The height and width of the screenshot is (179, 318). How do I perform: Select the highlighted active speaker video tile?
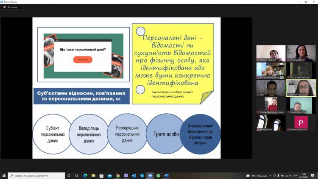point(301,88)
